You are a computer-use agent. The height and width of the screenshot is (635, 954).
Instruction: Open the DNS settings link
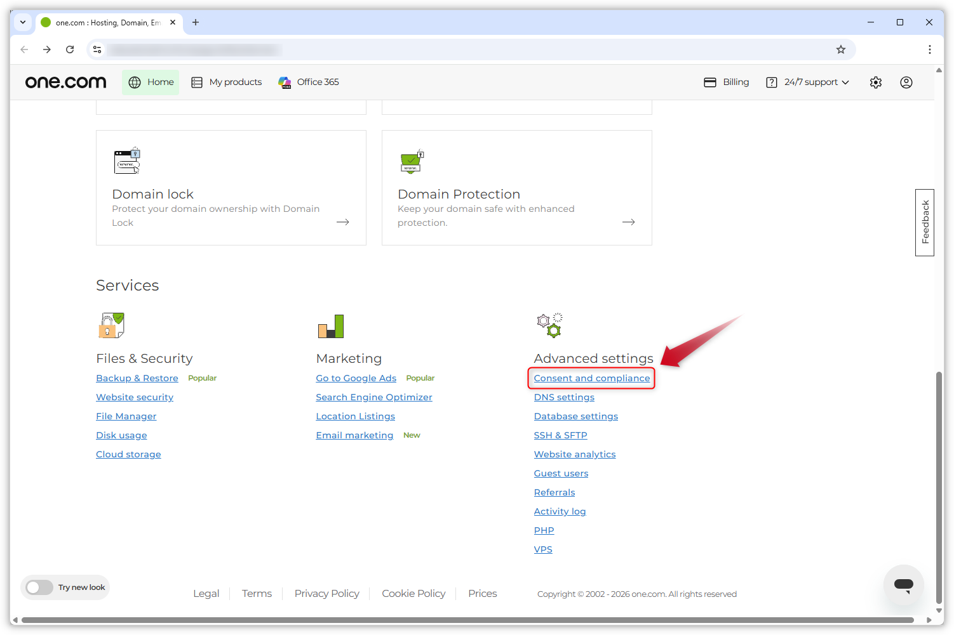pyautogui.click(x=564, y=397)
